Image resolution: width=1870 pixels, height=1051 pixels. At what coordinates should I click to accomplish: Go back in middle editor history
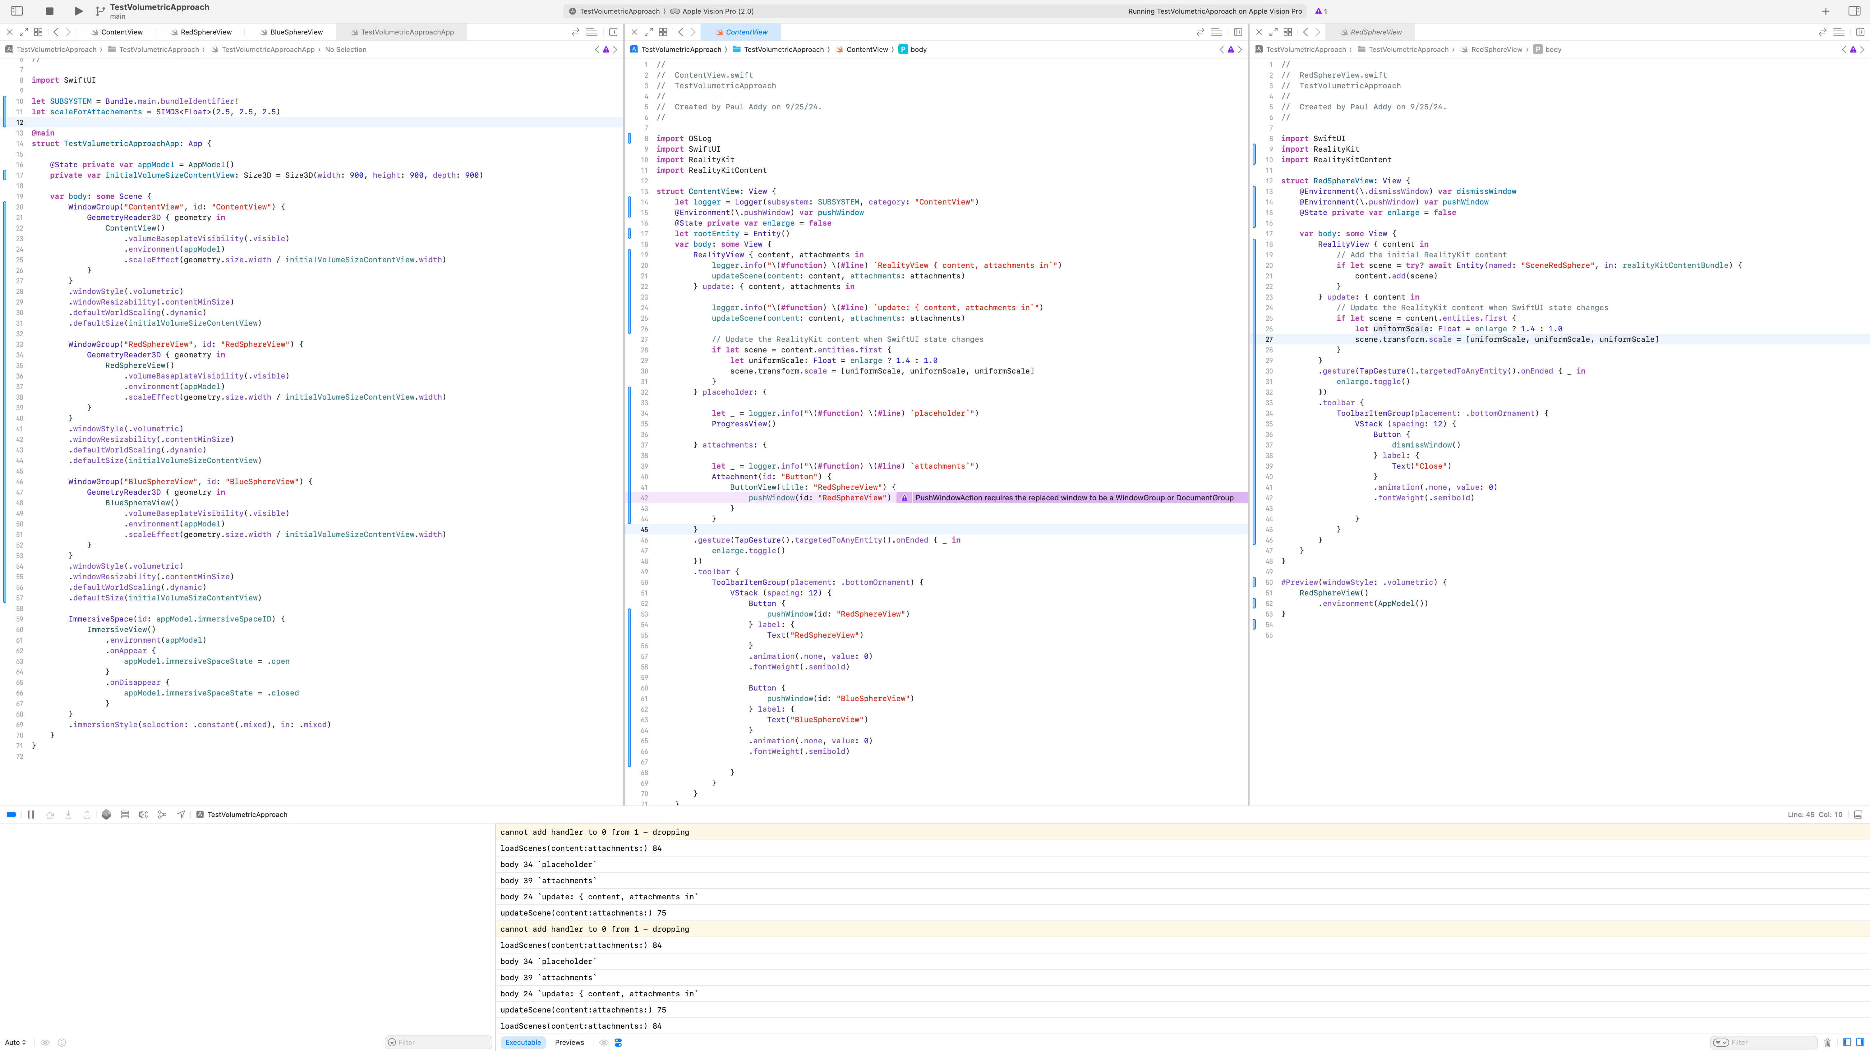681,32
